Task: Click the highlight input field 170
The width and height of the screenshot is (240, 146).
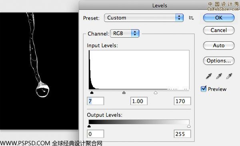Action: (x=182, y=101)
